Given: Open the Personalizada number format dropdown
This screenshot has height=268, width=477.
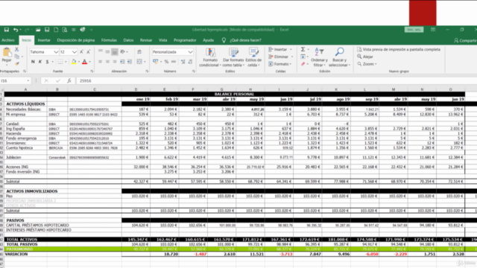Looking at the screenshot, I should (190, 52).
